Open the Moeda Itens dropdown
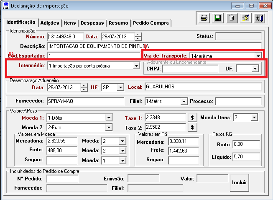The width and height of the screenshot is (273, 200). coord(254,118)
